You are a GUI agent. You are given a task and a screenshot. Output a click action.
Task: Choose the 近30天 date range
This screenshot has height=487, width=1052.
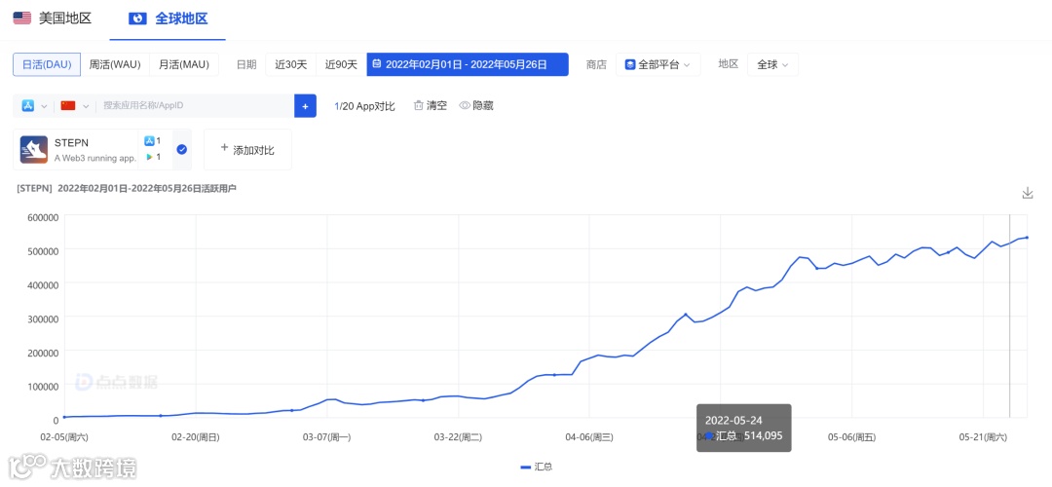[x=290, y=64]
